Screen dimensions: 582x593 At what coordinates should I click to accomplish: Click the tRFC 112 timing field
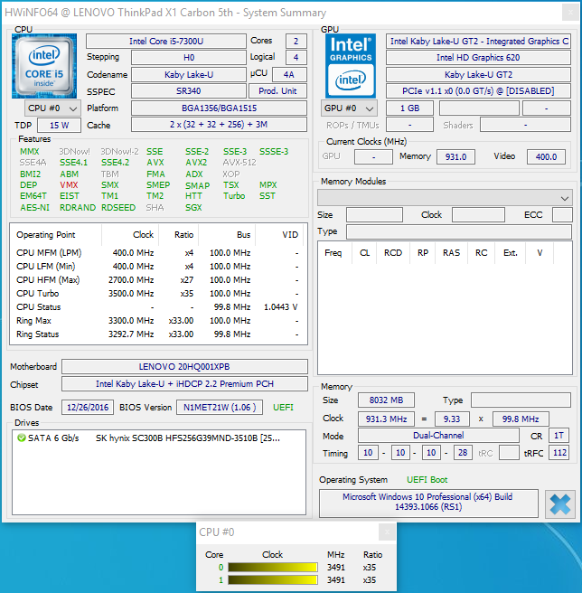click(x=559, y=453)
